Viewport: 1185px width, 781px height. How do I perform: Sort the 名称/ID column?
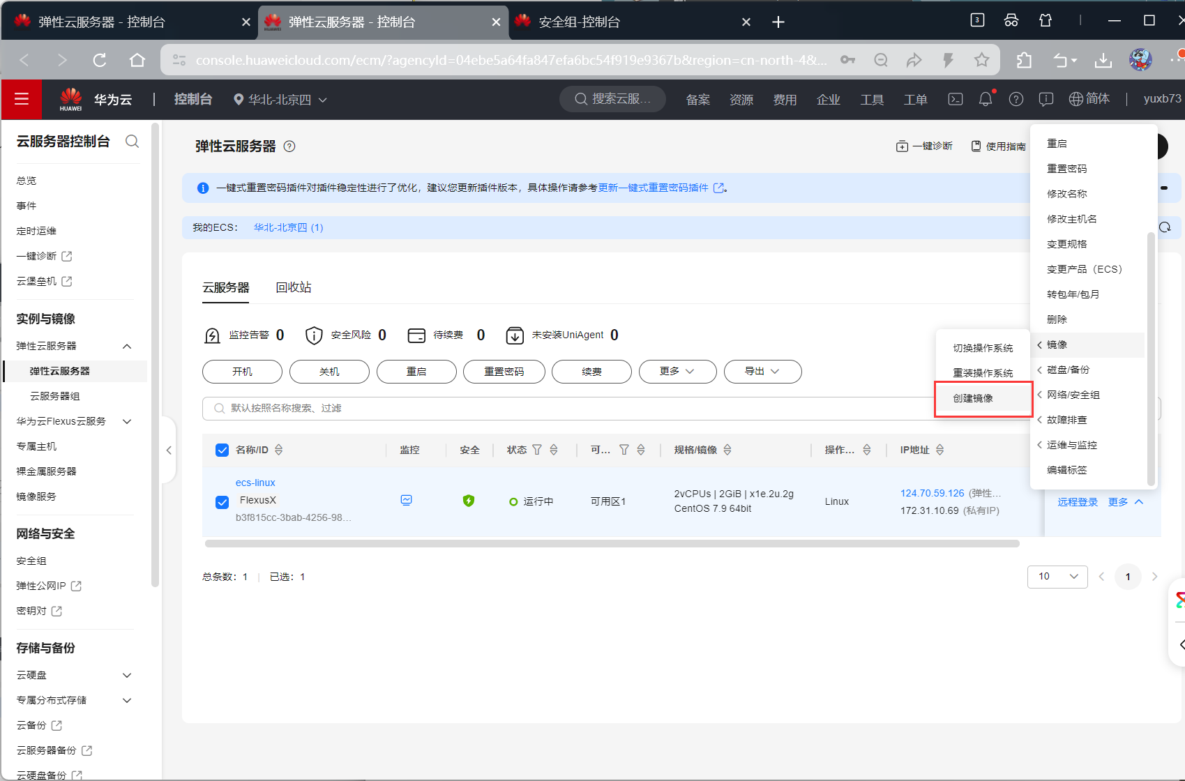pyautogui.click(x=279, y=450)
